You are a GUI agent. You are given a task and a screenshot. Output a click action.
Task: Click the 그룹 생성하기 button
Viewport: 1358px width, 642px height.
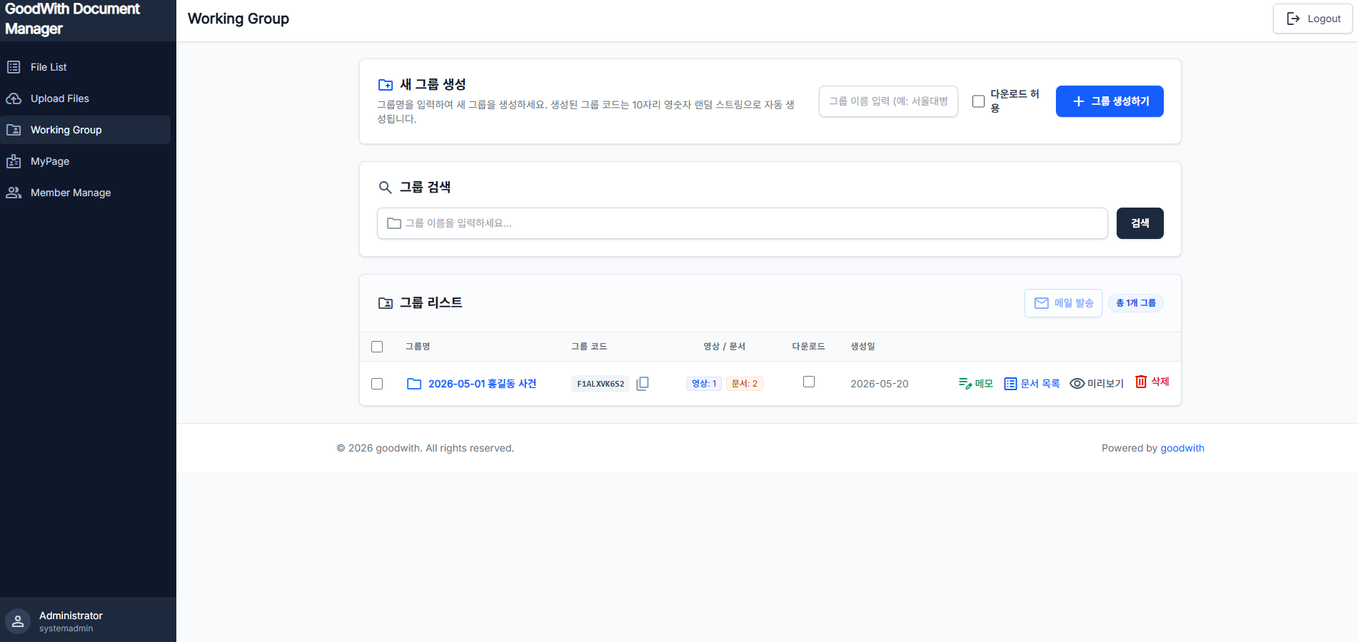coord(1110,101)
